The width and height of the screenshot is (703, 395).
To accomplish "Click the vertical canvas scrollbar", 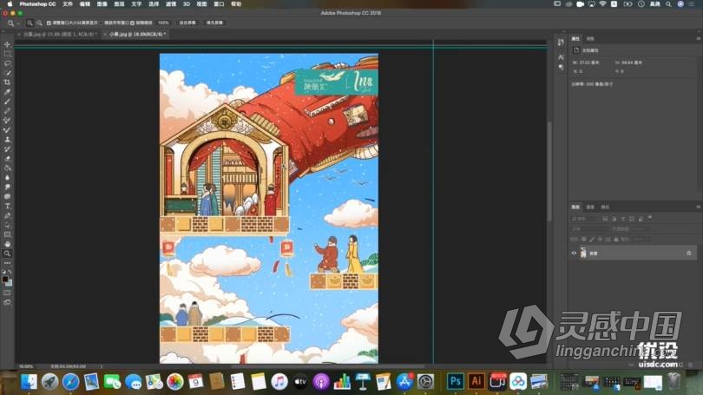I will click(x=549, y=170).
